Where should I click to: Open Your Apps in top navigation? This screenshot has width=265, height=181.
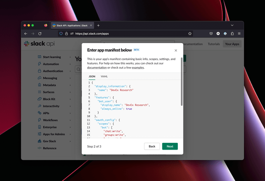[x=232, y=44]
